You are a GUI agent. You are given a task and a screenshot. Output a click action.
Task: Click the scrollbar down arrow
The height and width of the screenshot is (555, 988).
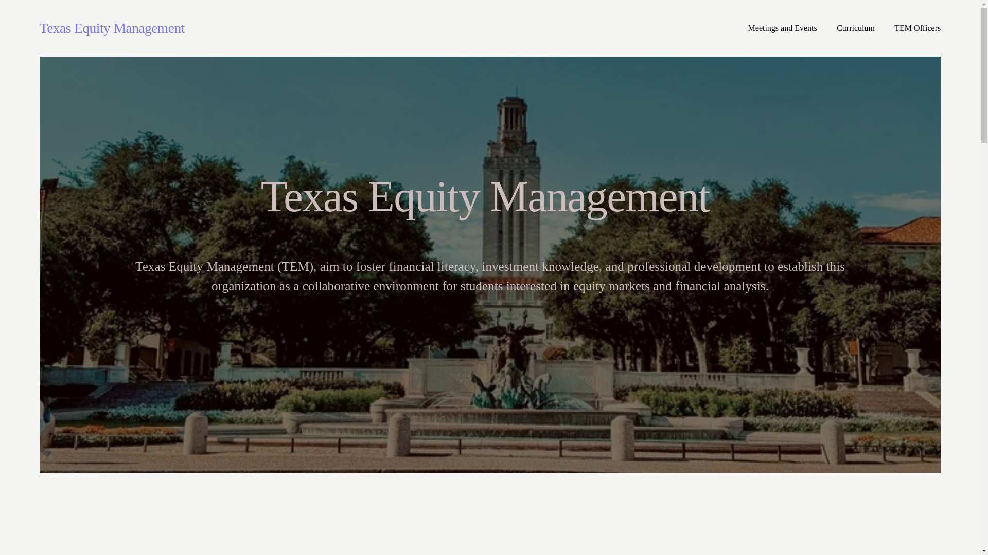pyautogui.click(x=984, y=551)
